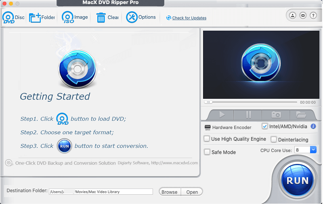Open the destination folder with Open button
The width and height of the screenshot is (323, 204).
click(x=192, y=192)
